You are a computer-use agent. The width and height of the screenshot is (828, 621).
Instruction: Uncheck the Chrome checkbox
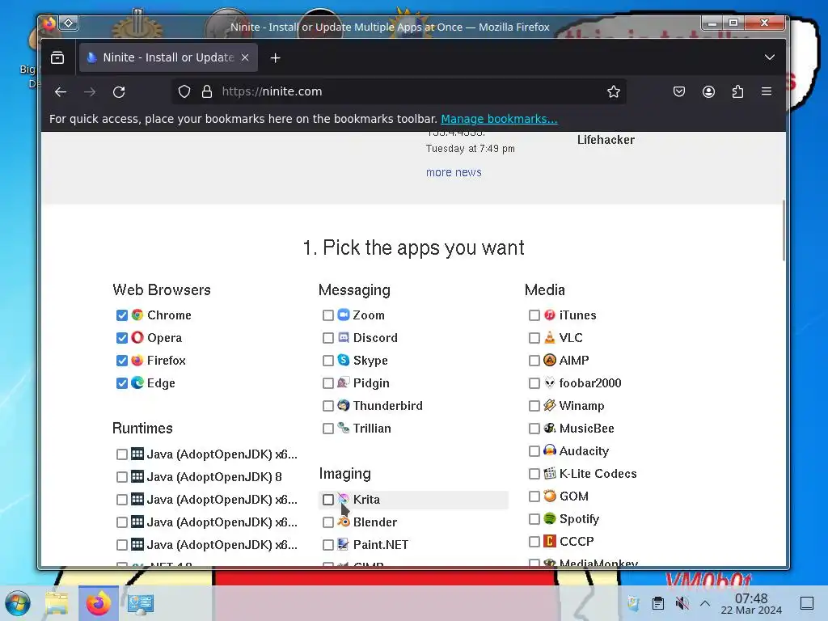click(x=122, y=315)
